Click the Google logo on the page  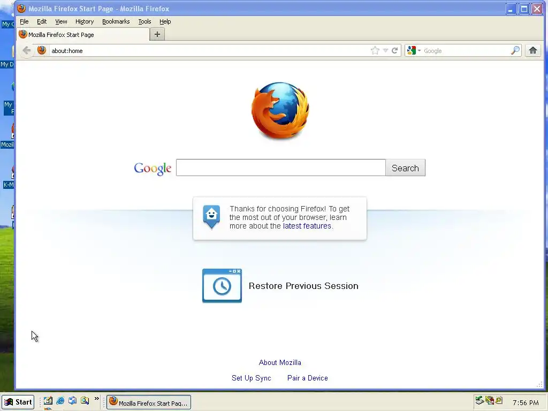[x=153, y=169]
